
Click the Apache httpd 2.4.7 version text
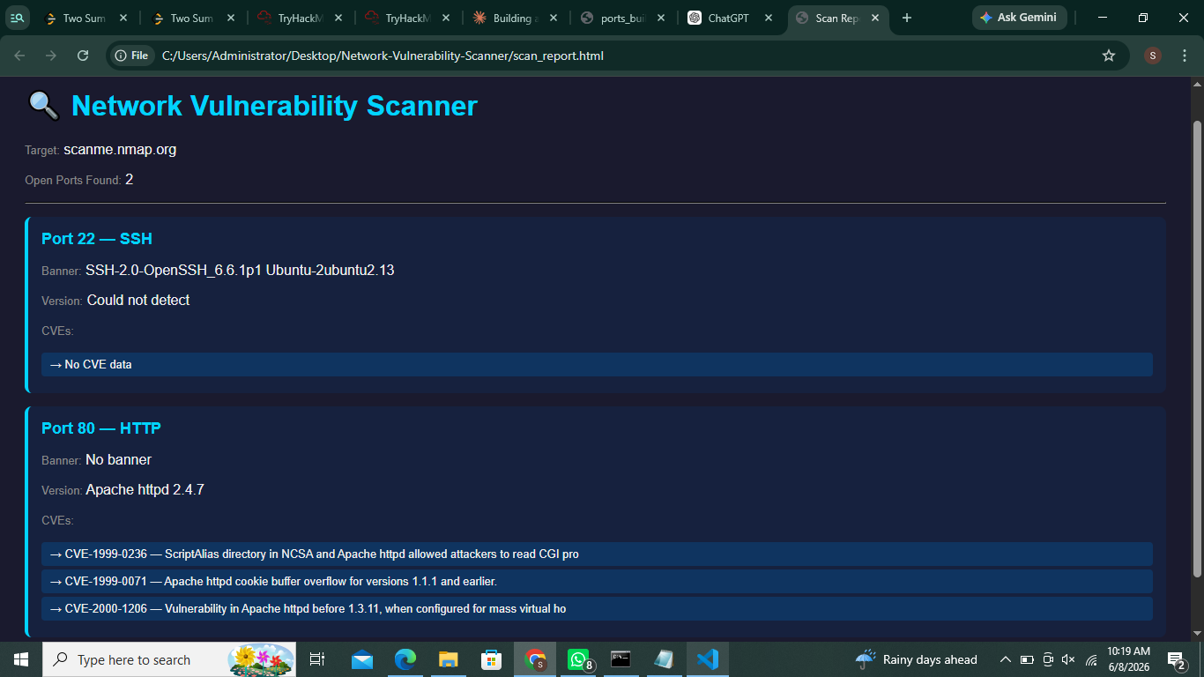coord(145,490)
